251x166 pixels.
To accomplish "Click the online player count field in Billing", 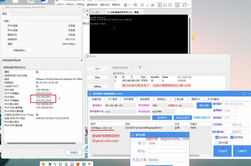I will tap(139, 67).
